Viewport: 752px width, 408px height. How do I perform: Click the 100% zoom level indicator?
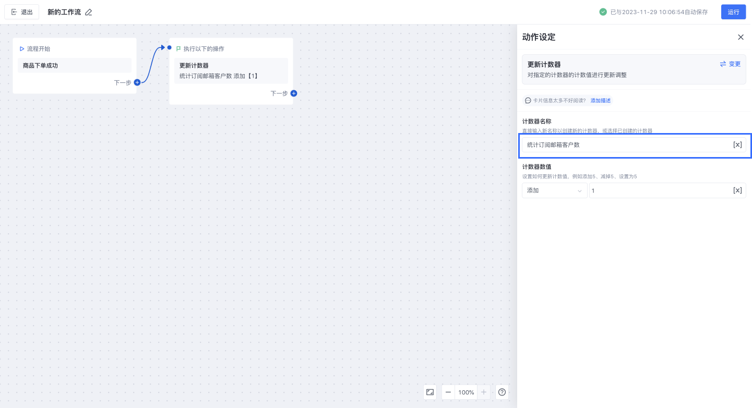click(466, 392)
